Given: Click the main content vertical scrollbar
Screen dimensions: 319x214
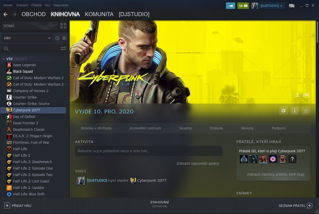Looking at the screenshot, I should (x=317, y=33).
